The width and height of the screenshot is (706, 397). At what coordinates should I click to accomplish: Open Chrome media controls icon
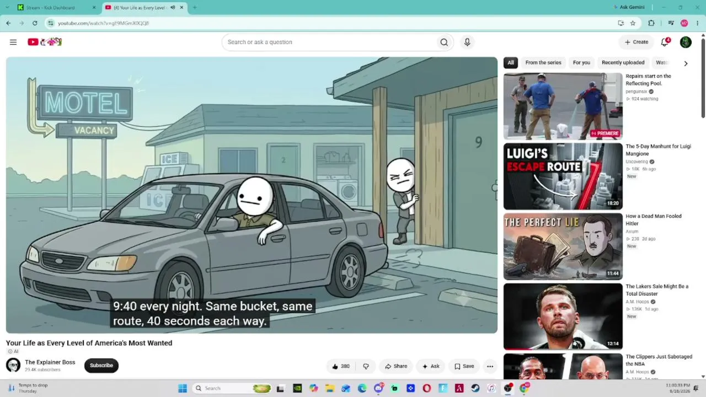671,23
